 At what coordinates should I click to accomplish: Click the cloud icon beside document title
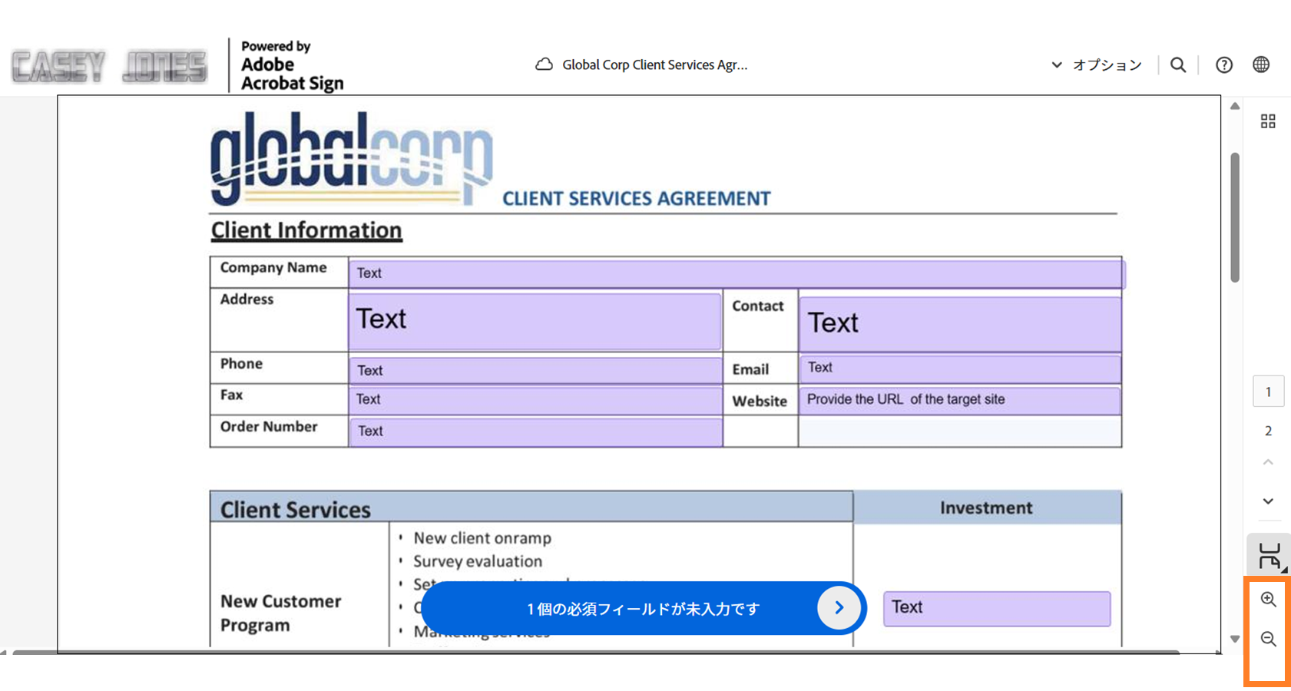tap(544, 64)
